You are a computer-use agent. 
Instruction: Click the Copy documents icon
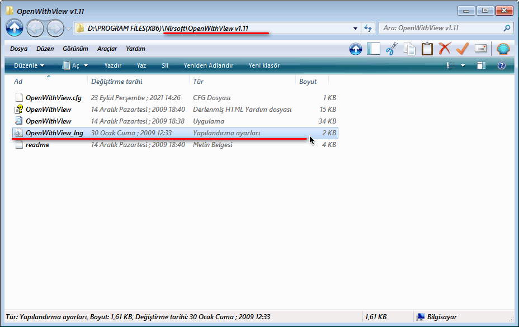(x=409, y=49)
